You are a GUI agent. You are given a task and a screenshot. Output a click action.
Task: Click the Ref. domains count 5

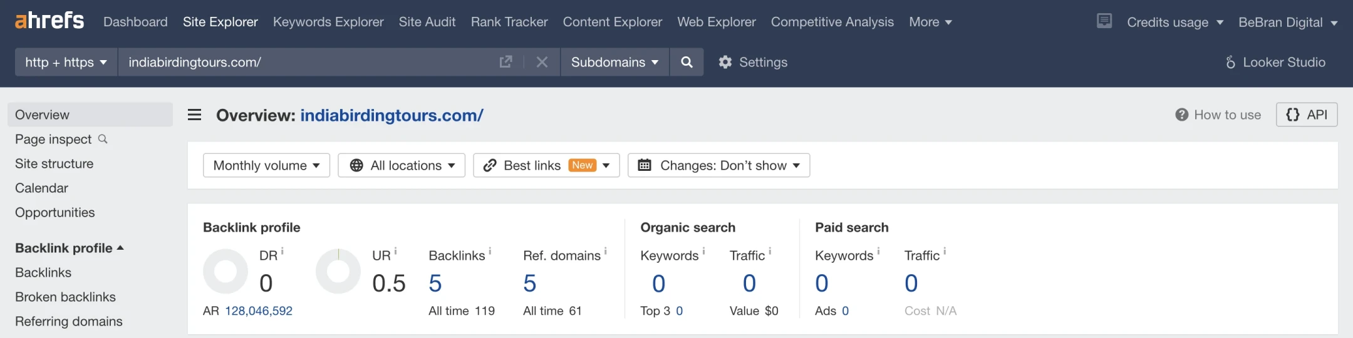[530, 284]
